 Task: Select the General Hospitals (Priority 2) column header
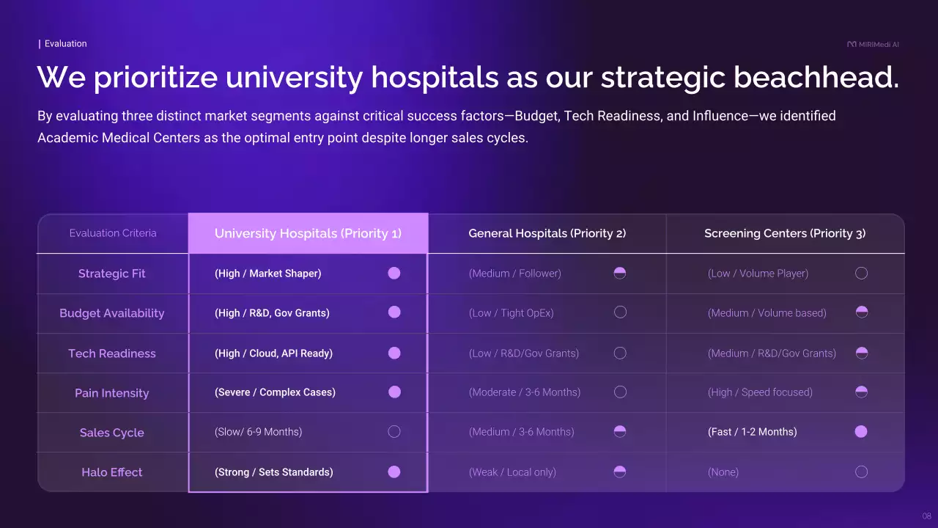(x=547, y=233)
